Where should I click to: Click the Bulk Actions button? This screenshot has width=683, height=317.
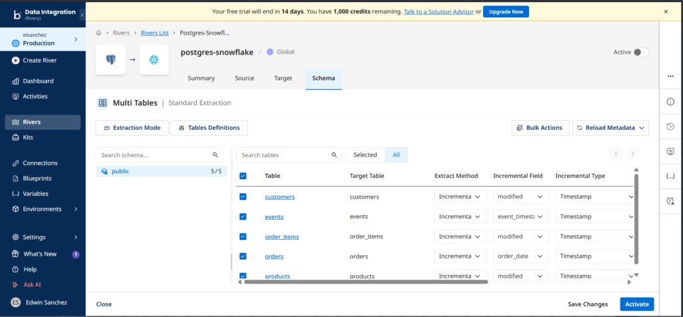(540, 128)
